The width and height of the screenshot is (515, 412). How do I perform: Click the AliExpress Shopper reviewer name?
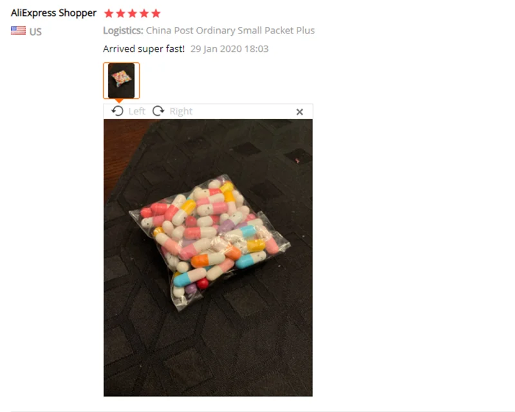click(x=53, y=13)
